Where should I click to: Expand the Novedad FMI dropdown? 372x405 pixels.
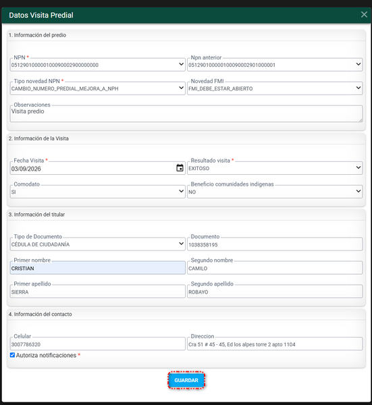coord(275,88)
